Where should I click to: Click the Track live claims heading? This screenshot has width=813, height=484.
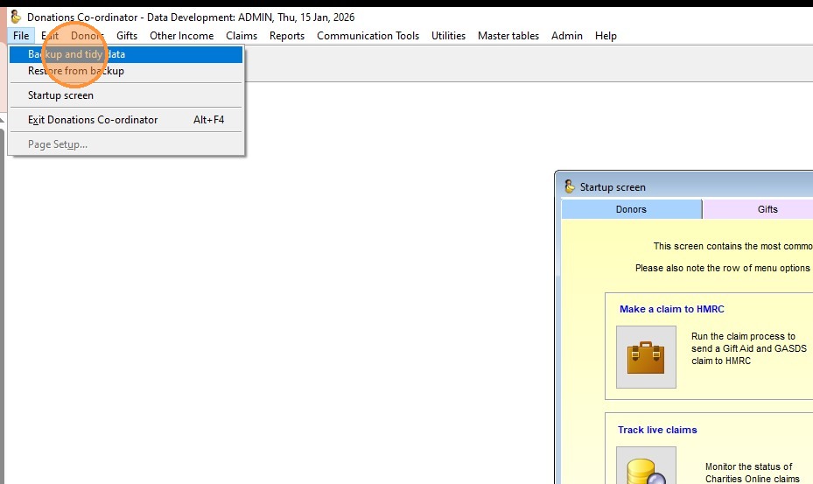[x=657, y=430]
